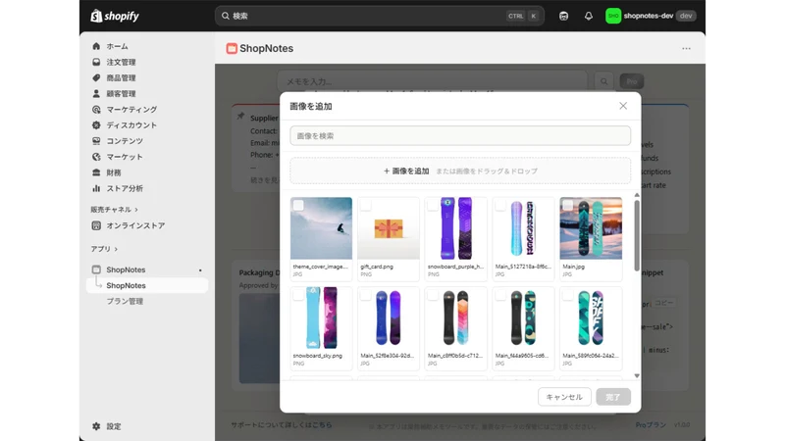Click the ディスカウント badge icon
785x441 pixels.
[x=96, y=125]
